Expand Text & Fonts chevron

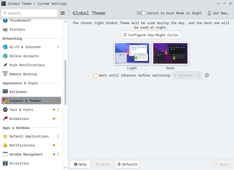coord(58,110)
